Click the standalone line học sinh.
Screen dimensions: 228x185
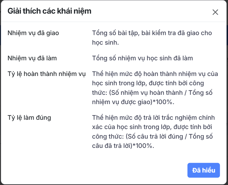pyautogui.click(x=105, y=43)
